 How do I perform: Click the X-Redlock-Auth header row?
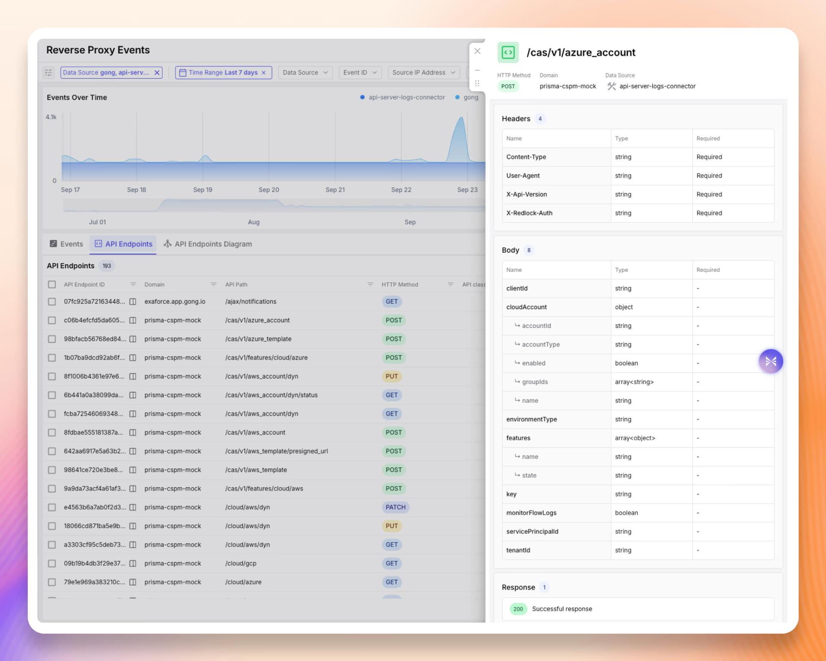(x=638, y=213)
